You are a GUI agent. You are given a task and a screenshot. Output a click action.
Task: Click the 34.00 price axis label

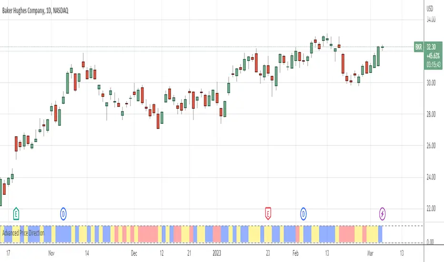pos(432,20)
